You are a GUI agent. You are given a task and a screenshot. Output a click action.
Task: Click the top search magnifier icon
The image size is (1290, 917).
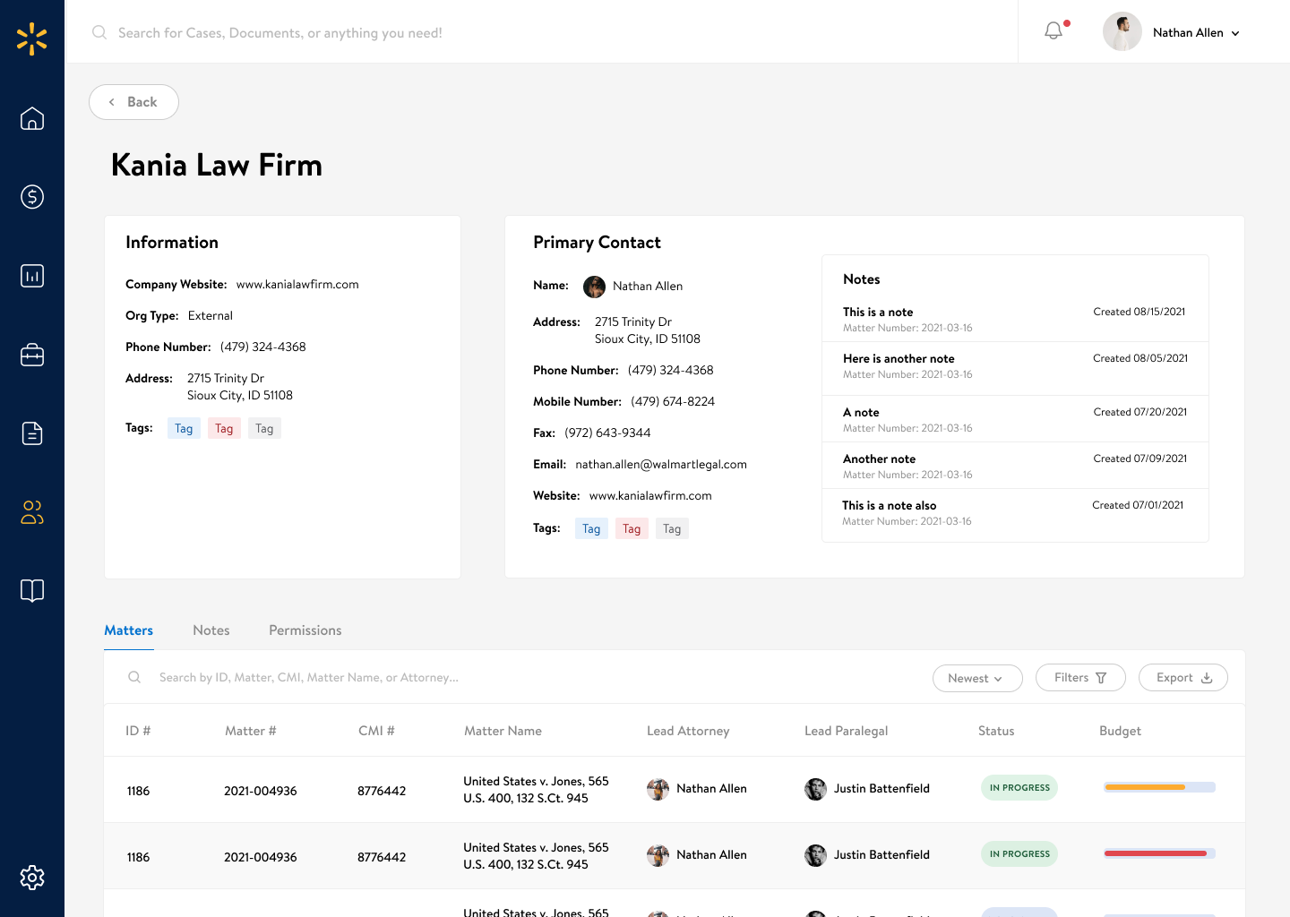pos(99,32)
